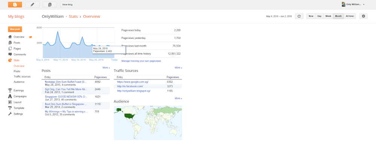376x149 pixels.
Task: Click the 8302 pageviews cell for Google
Action: [170, 82]
